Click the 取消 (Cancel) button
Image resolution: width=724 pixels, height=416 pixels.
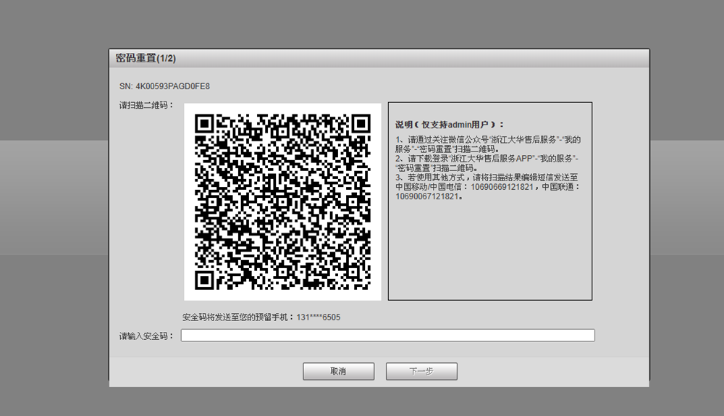338,371
